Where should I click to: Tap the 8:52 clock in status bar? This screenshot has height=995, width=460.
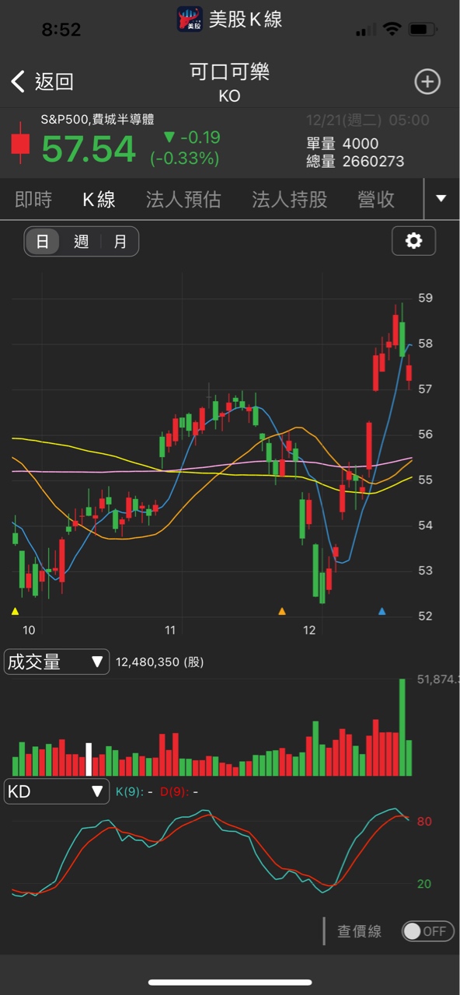tap(61, 30)
